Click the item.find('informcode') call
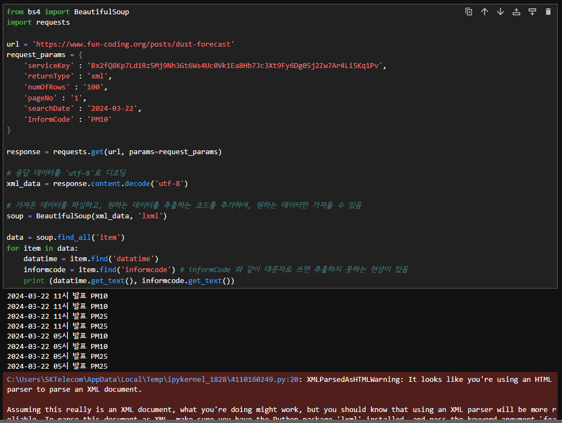The image size is (562, 423). pos(127,270)
